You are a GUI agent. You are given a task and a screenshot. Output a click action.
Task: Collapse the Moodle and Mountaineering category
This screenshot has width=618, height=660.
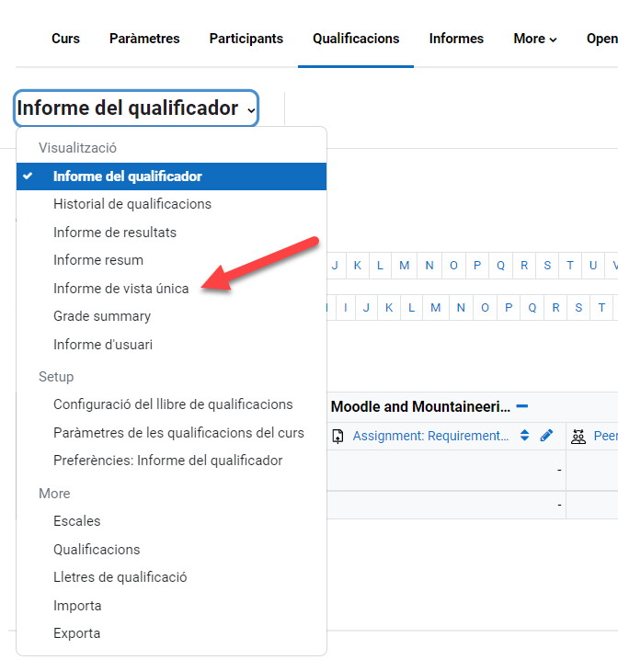pyautogui.click(x=522, y=406)
